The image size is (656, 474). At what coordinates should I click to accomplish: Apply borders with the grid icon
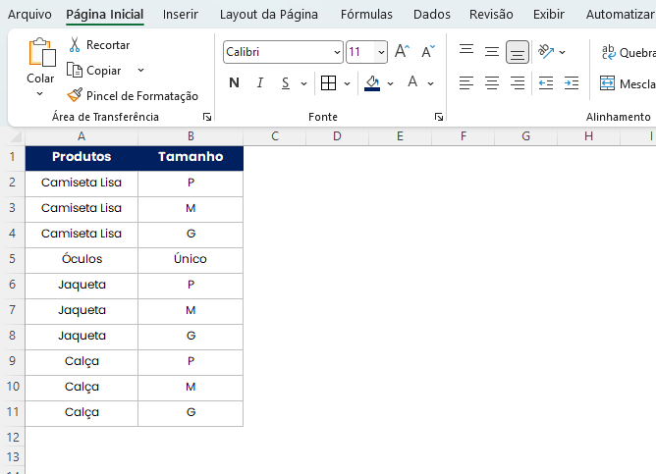tap(328, 83)
